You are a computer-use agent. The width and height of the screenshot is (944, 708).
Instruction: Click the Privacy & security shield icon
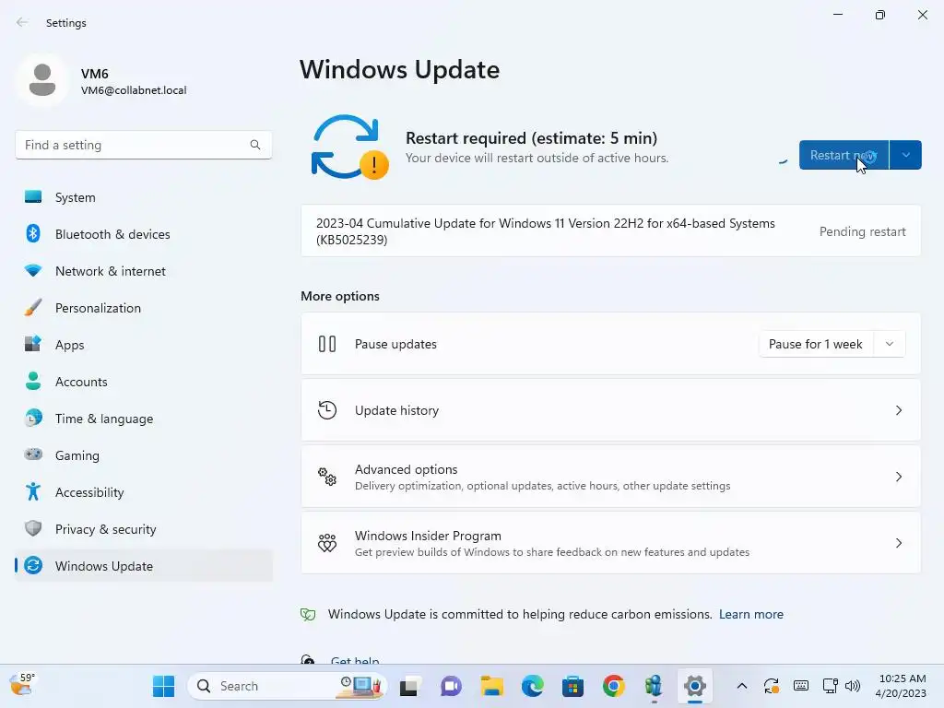(33, 528)
